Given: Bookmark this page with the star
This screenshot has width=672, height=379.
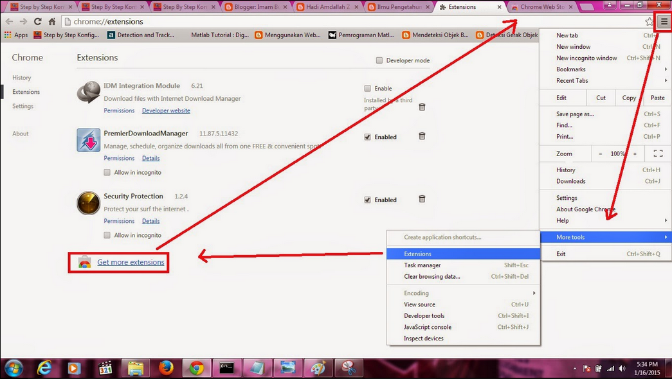Looking at the screenshot, I should [649, 21].
